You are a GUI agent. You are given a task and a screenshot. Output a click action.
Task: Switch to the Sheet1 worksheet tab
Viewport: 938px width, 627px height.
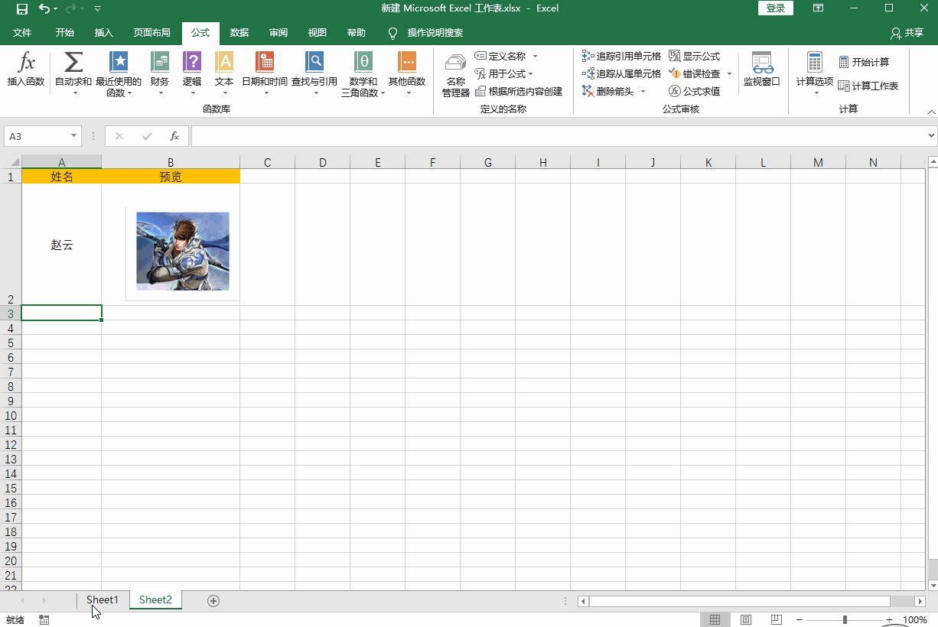(103, 600)
